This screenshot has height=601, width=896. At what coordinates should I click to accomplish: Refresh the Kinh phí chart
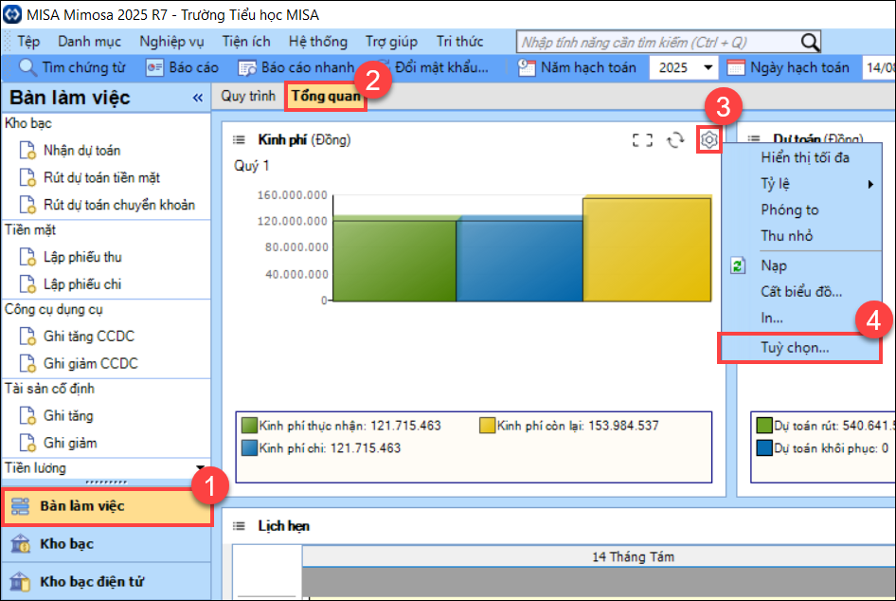(675, 140)
